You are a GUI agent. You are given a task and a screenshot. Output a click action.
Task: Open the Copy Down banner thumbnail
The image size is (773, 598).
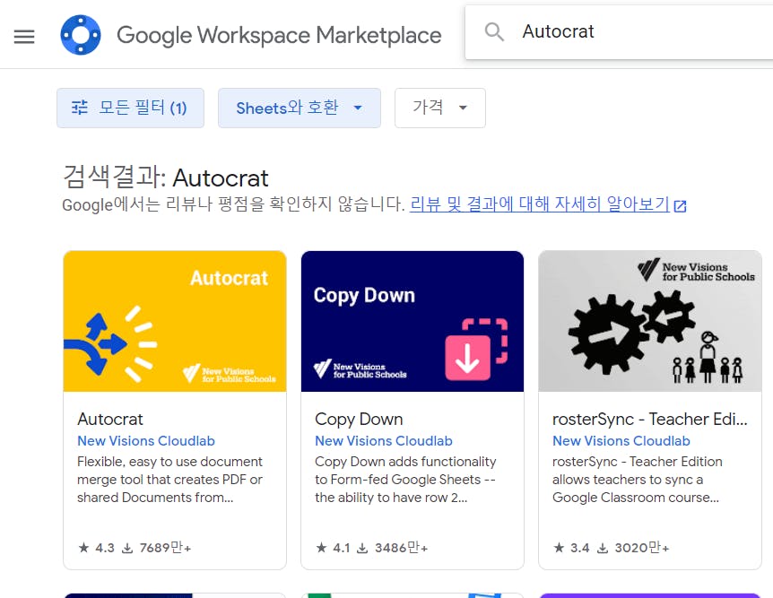pyautogui.click(x=413, y=322)
